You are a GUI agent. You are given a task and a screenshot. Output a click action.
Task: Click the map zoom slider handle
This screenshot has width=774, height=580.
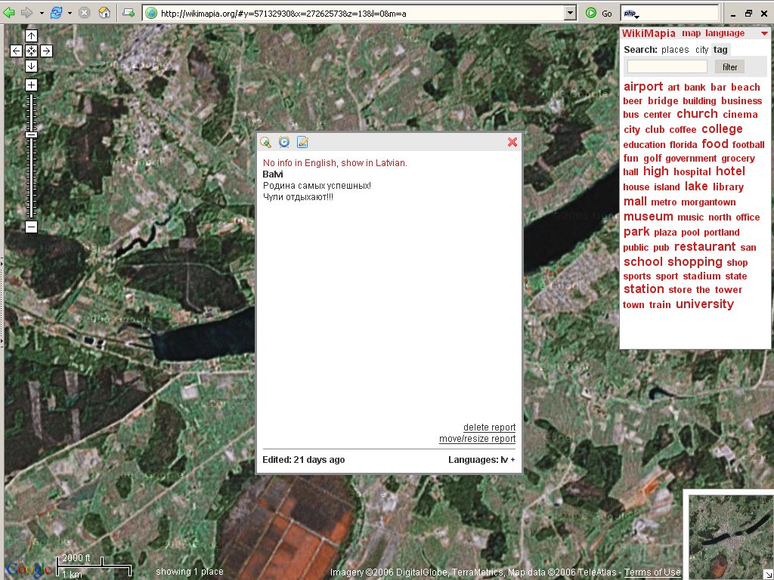tap(31, 134)
